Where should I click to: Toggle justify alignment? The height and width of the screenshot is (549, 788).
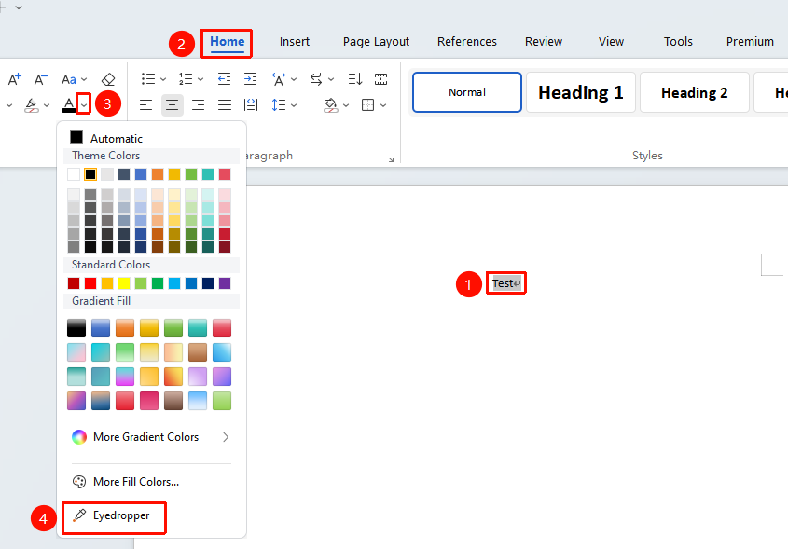pos(225,105)
